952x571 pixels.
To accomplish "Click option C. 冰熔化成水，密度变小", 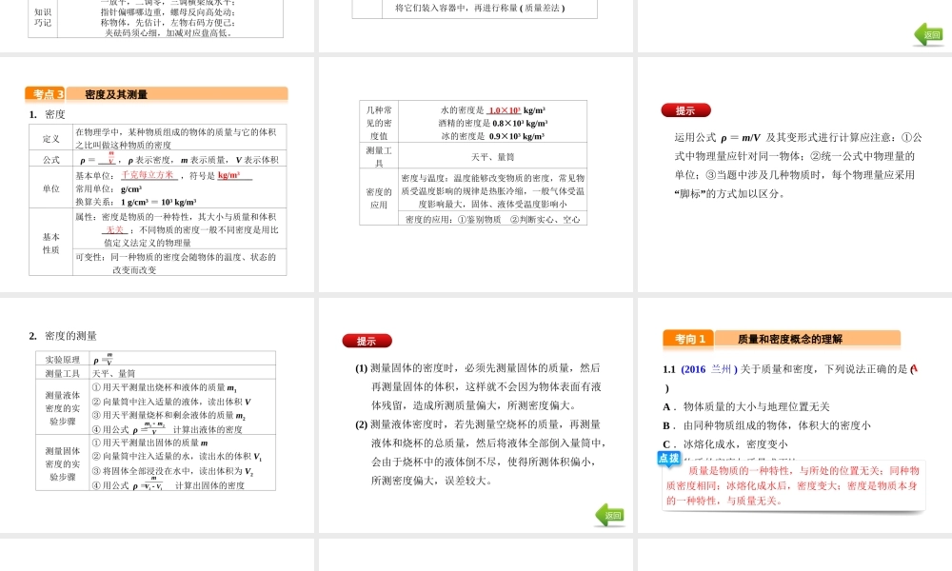I will 724,444.
